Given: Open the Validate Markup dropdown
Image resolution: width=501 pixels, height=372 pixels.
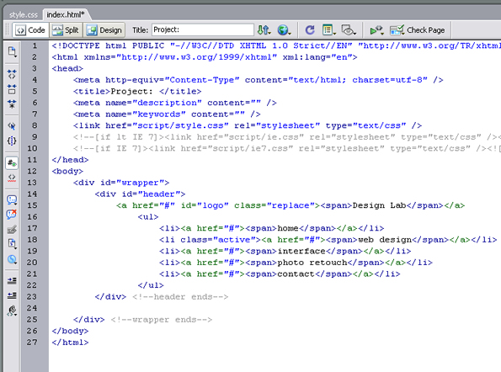Looking at the screenshot, I should (376, 30).
